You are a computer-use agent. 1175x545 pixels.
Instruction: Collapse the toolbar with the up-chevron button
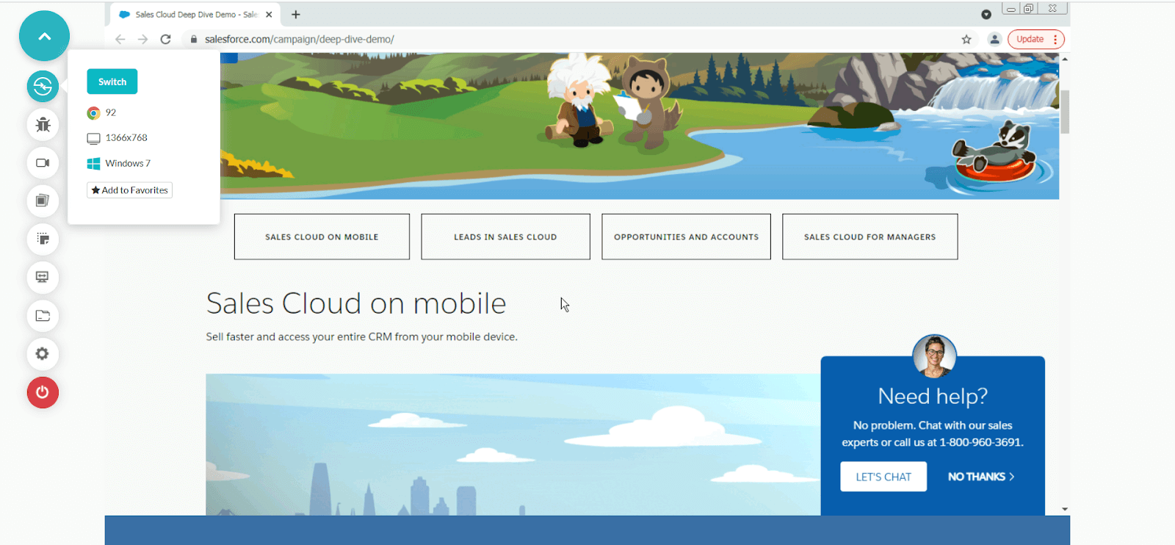click(x=44, y=36)
